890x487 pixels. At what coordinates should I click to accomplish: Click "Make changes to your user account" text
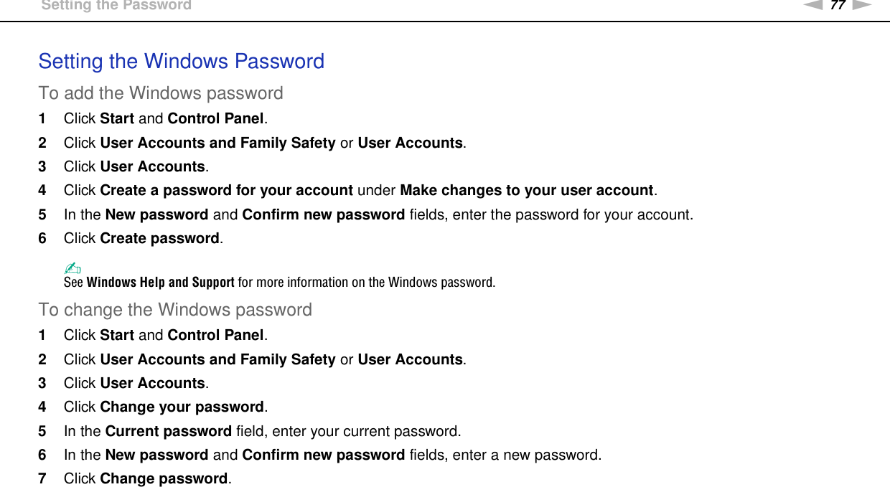point(527,190)
